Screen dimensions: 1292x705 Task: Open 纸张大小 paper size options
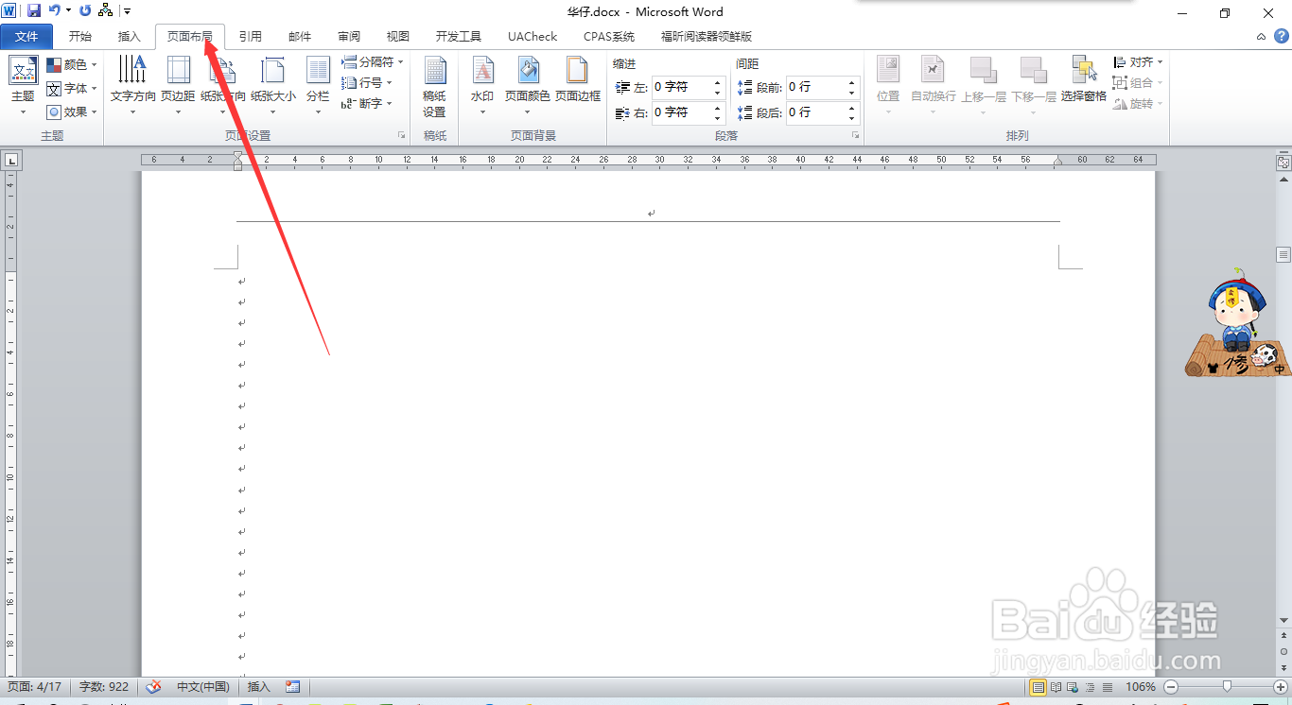pos(273,87)
